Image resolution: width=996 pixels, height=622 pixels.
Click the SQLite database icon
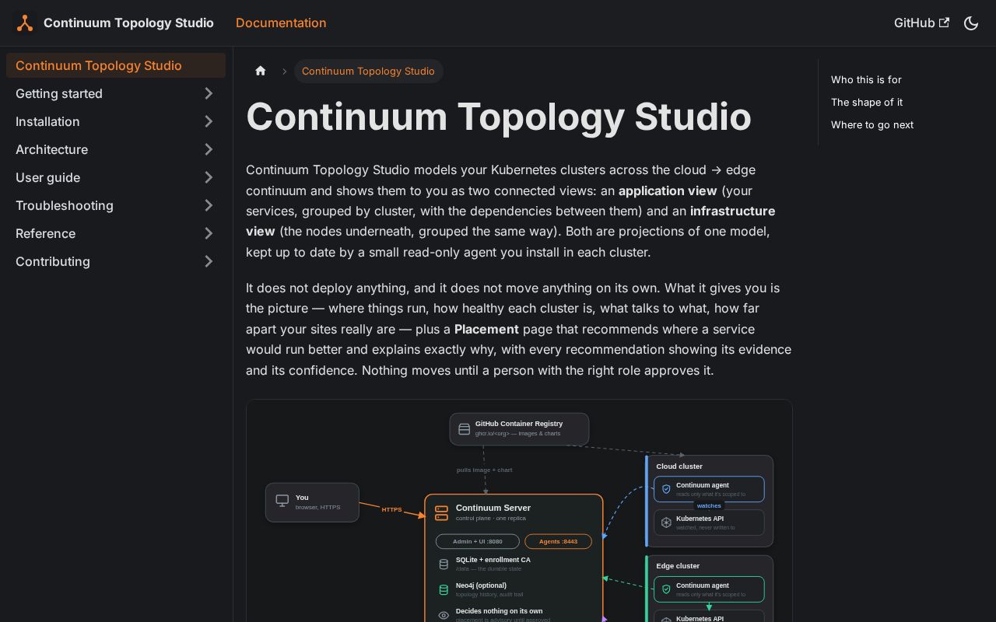(444, 564)
